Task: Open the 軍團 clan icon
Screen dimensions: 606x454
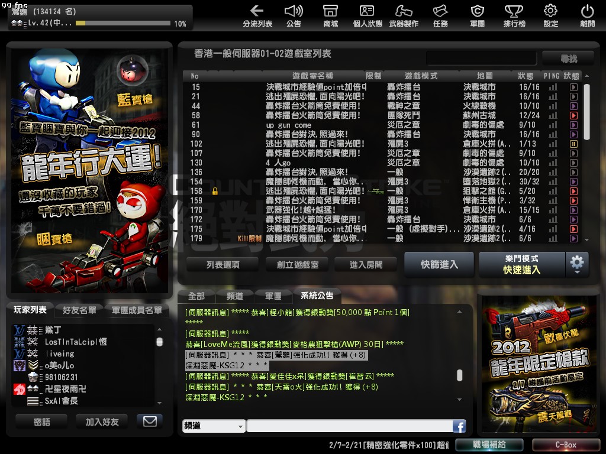Action: (x=477, y=12)
